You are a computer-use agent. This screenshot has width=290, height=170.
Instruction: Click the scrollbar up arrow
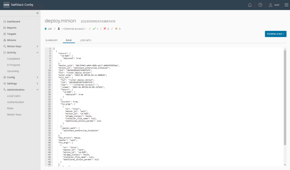pyautogui.click(x=285, y=49)
